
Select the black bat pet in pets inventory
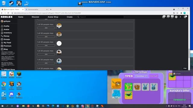pyautogui.click(x=128, y=95)
